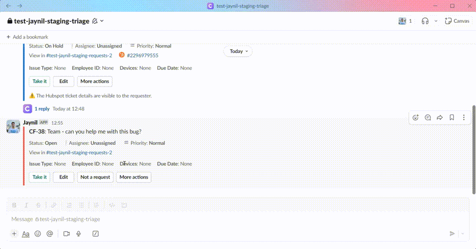Viewport: 476px width, 249px height.
Task: Click the mention (@) icon in composer
Action: point(50,234)
